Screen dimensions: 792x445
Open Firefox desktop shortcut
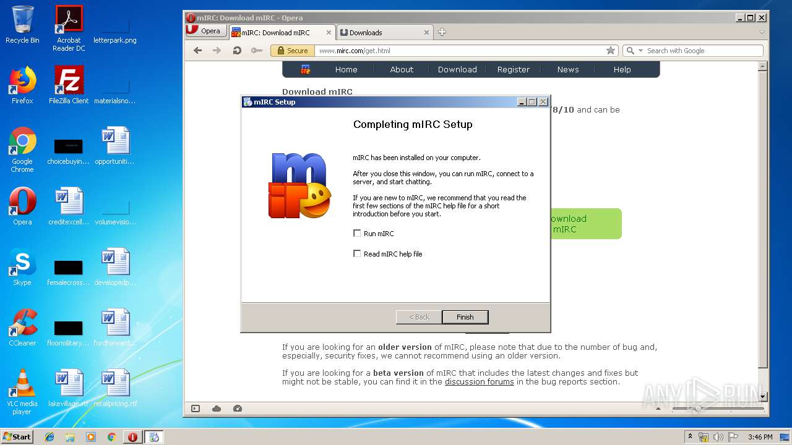22,85
